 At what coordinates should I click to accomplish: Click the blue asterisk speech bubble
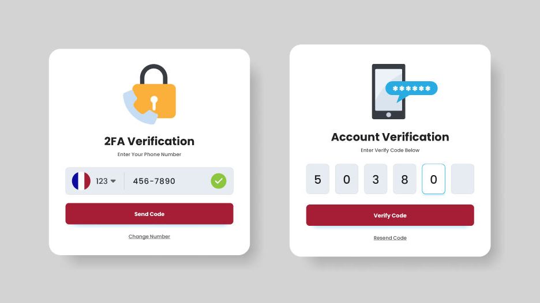[x=411, y=90]
